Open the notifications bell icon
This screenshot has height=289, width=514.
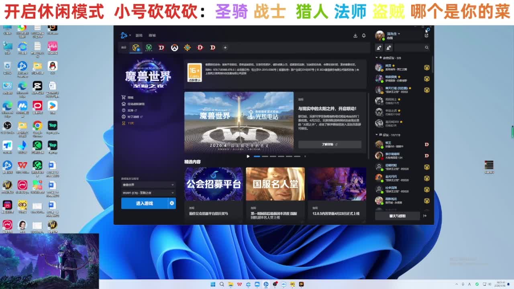364,36
